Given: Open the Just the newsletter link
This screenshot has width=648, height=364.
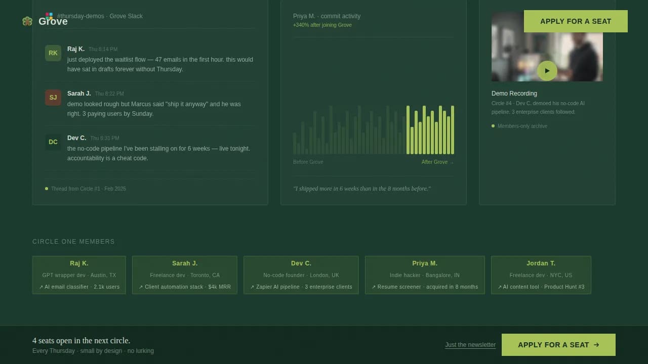Looking at the screenshot, I should pos(470,345).
